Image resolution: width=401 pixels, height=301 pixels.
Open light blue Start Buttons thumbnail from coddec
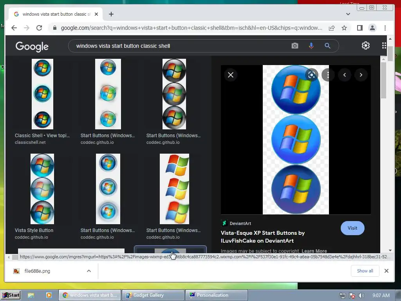tap(108, 94)
